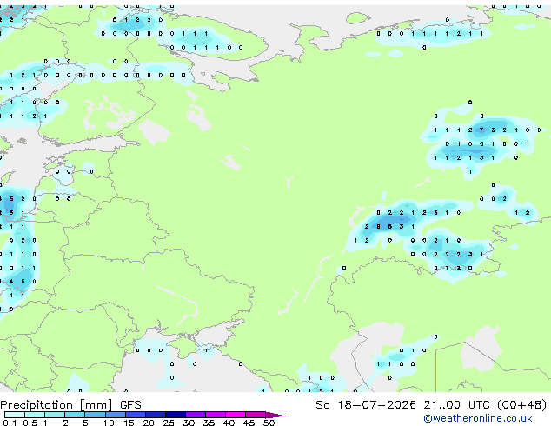Click the 'Sa 18-07-2026 21..00 UTC (00+48)' timestamp
Screen dimensions: 551x426
pos(431,405)
